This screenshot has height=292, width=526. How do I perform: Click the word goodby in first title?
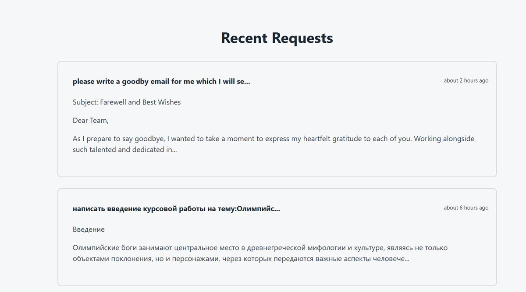click(x=134, y=81)
